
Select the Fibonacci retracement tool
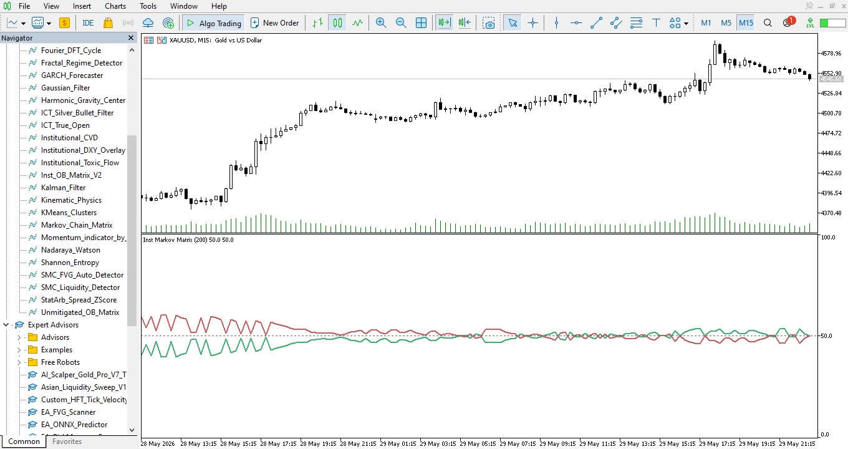(x=636, y=23)
